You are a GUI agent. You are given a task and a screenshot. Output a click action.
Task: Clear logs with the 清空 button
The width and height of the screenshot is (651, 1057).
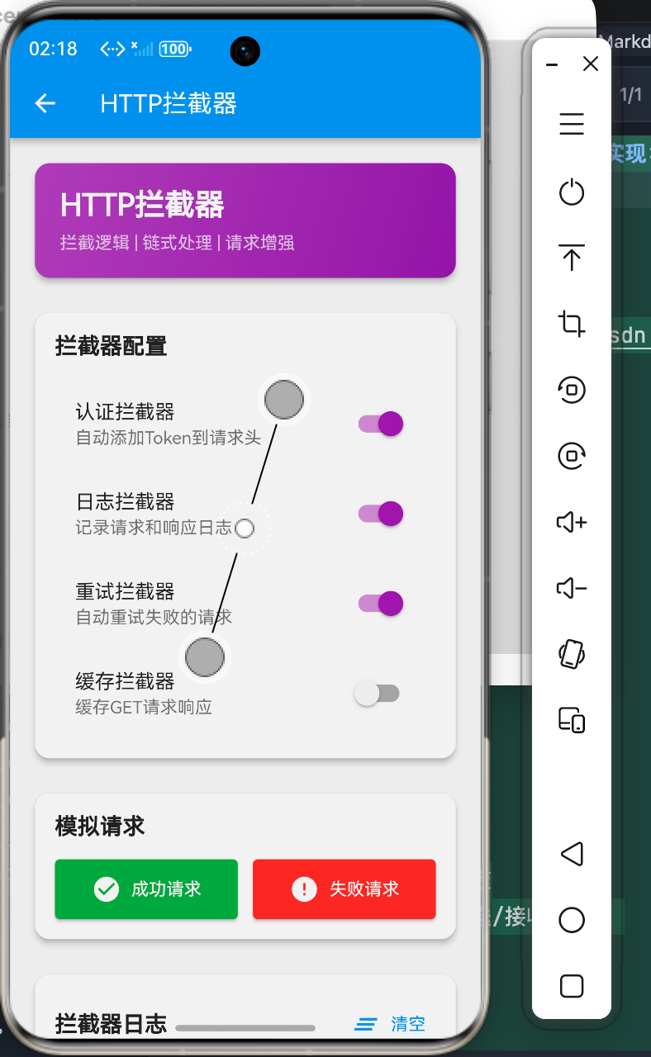(390, 1024)
